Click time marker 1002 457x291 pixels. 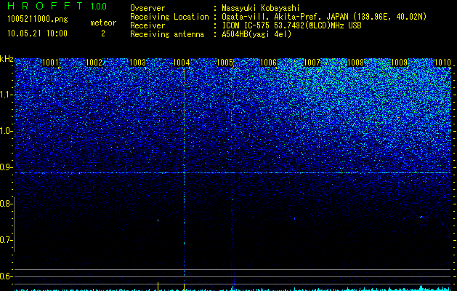pos(94,63)
